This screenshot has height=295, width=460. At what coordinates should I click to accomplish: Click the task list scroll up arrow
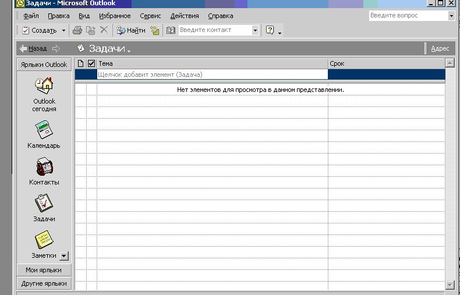tap(450, 62)
